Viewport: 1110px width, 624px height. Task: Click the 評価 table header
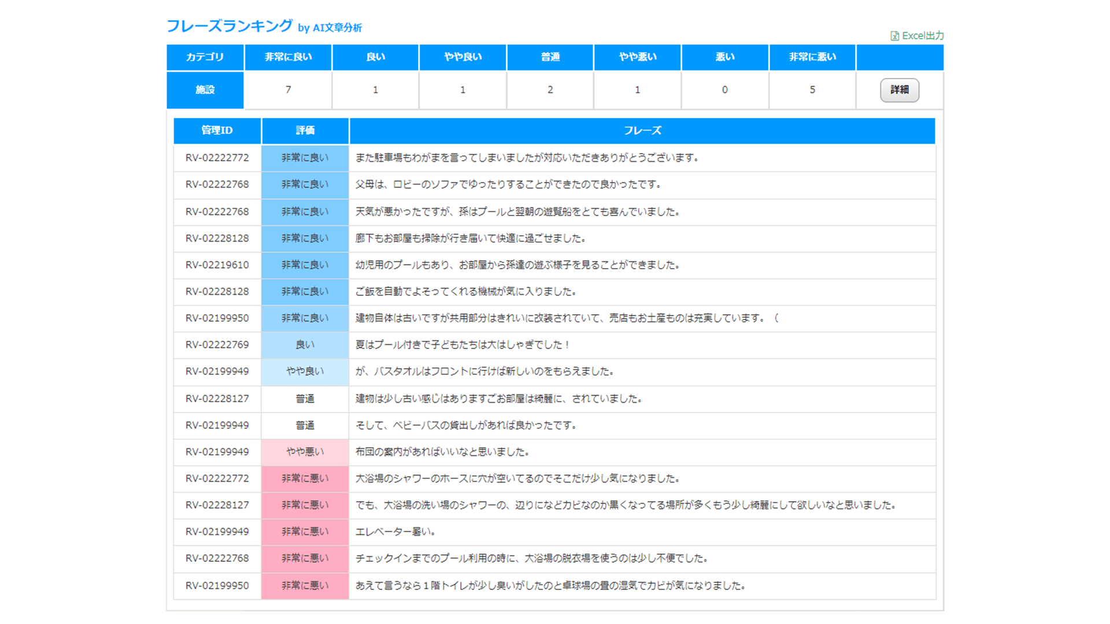305,131
